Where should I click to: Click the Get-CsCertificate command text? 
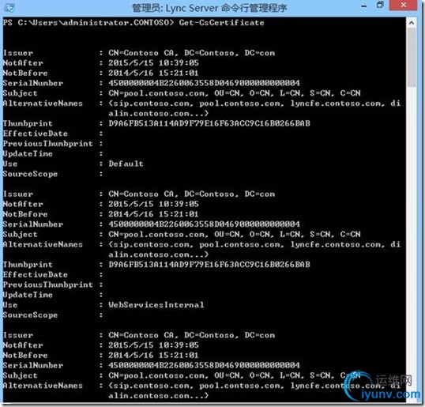(x=221, y=22)
